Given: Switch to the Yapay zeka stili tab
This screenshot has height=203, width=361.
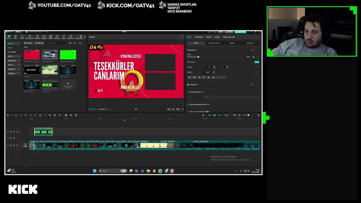Looking at the screenshot, I should pos(229,37).
